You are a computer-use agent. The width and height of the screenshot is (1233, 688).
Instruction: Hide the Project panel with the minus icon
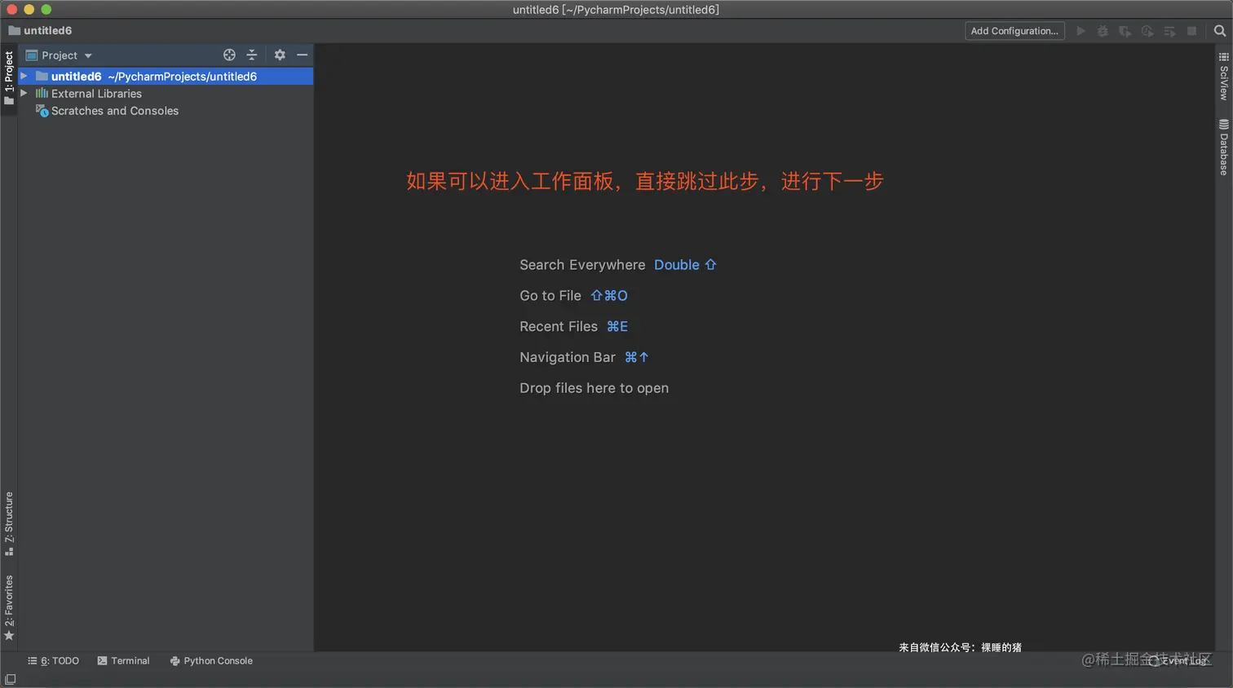[302, 55]
